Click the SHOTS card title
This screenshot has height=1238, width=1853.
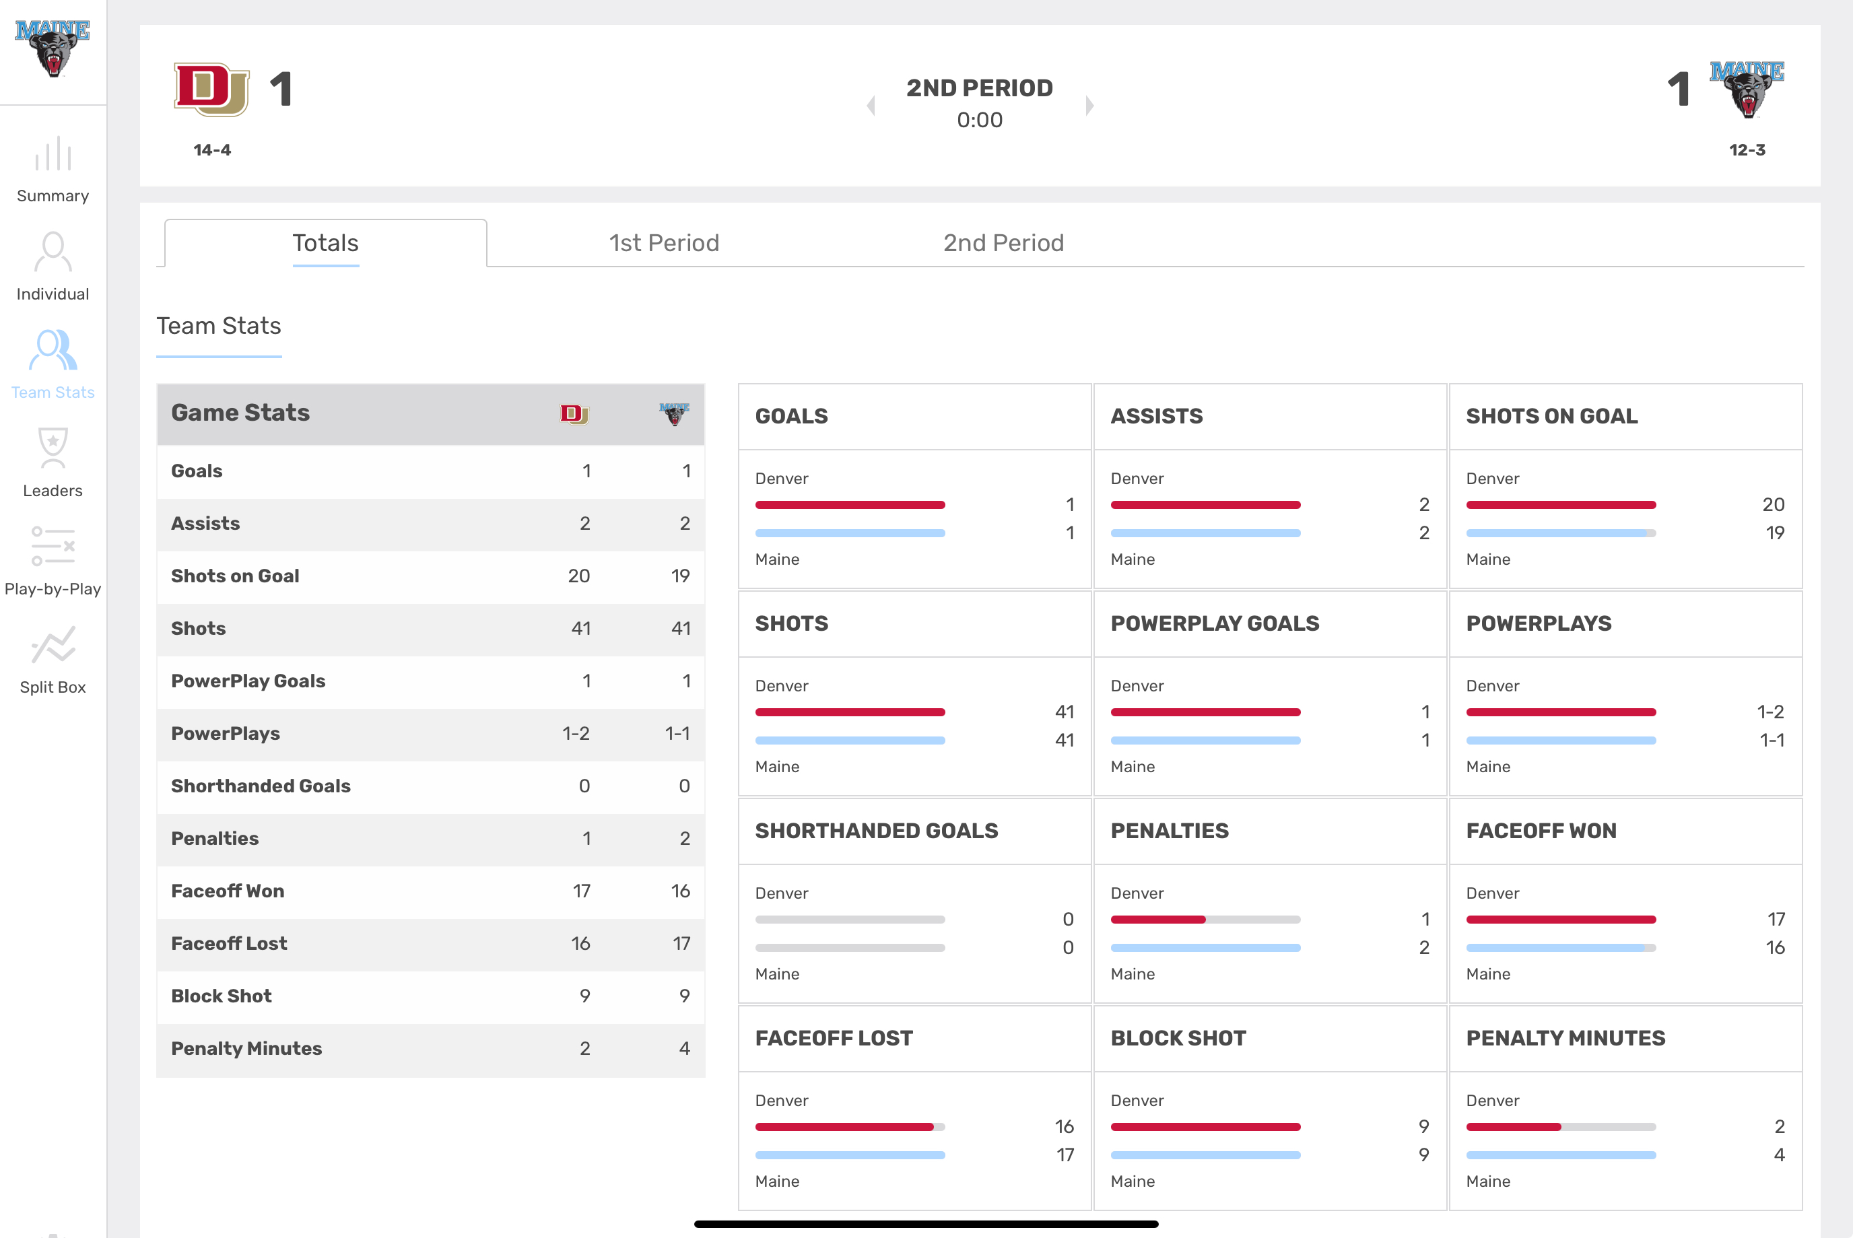click(x=791, y=624)
